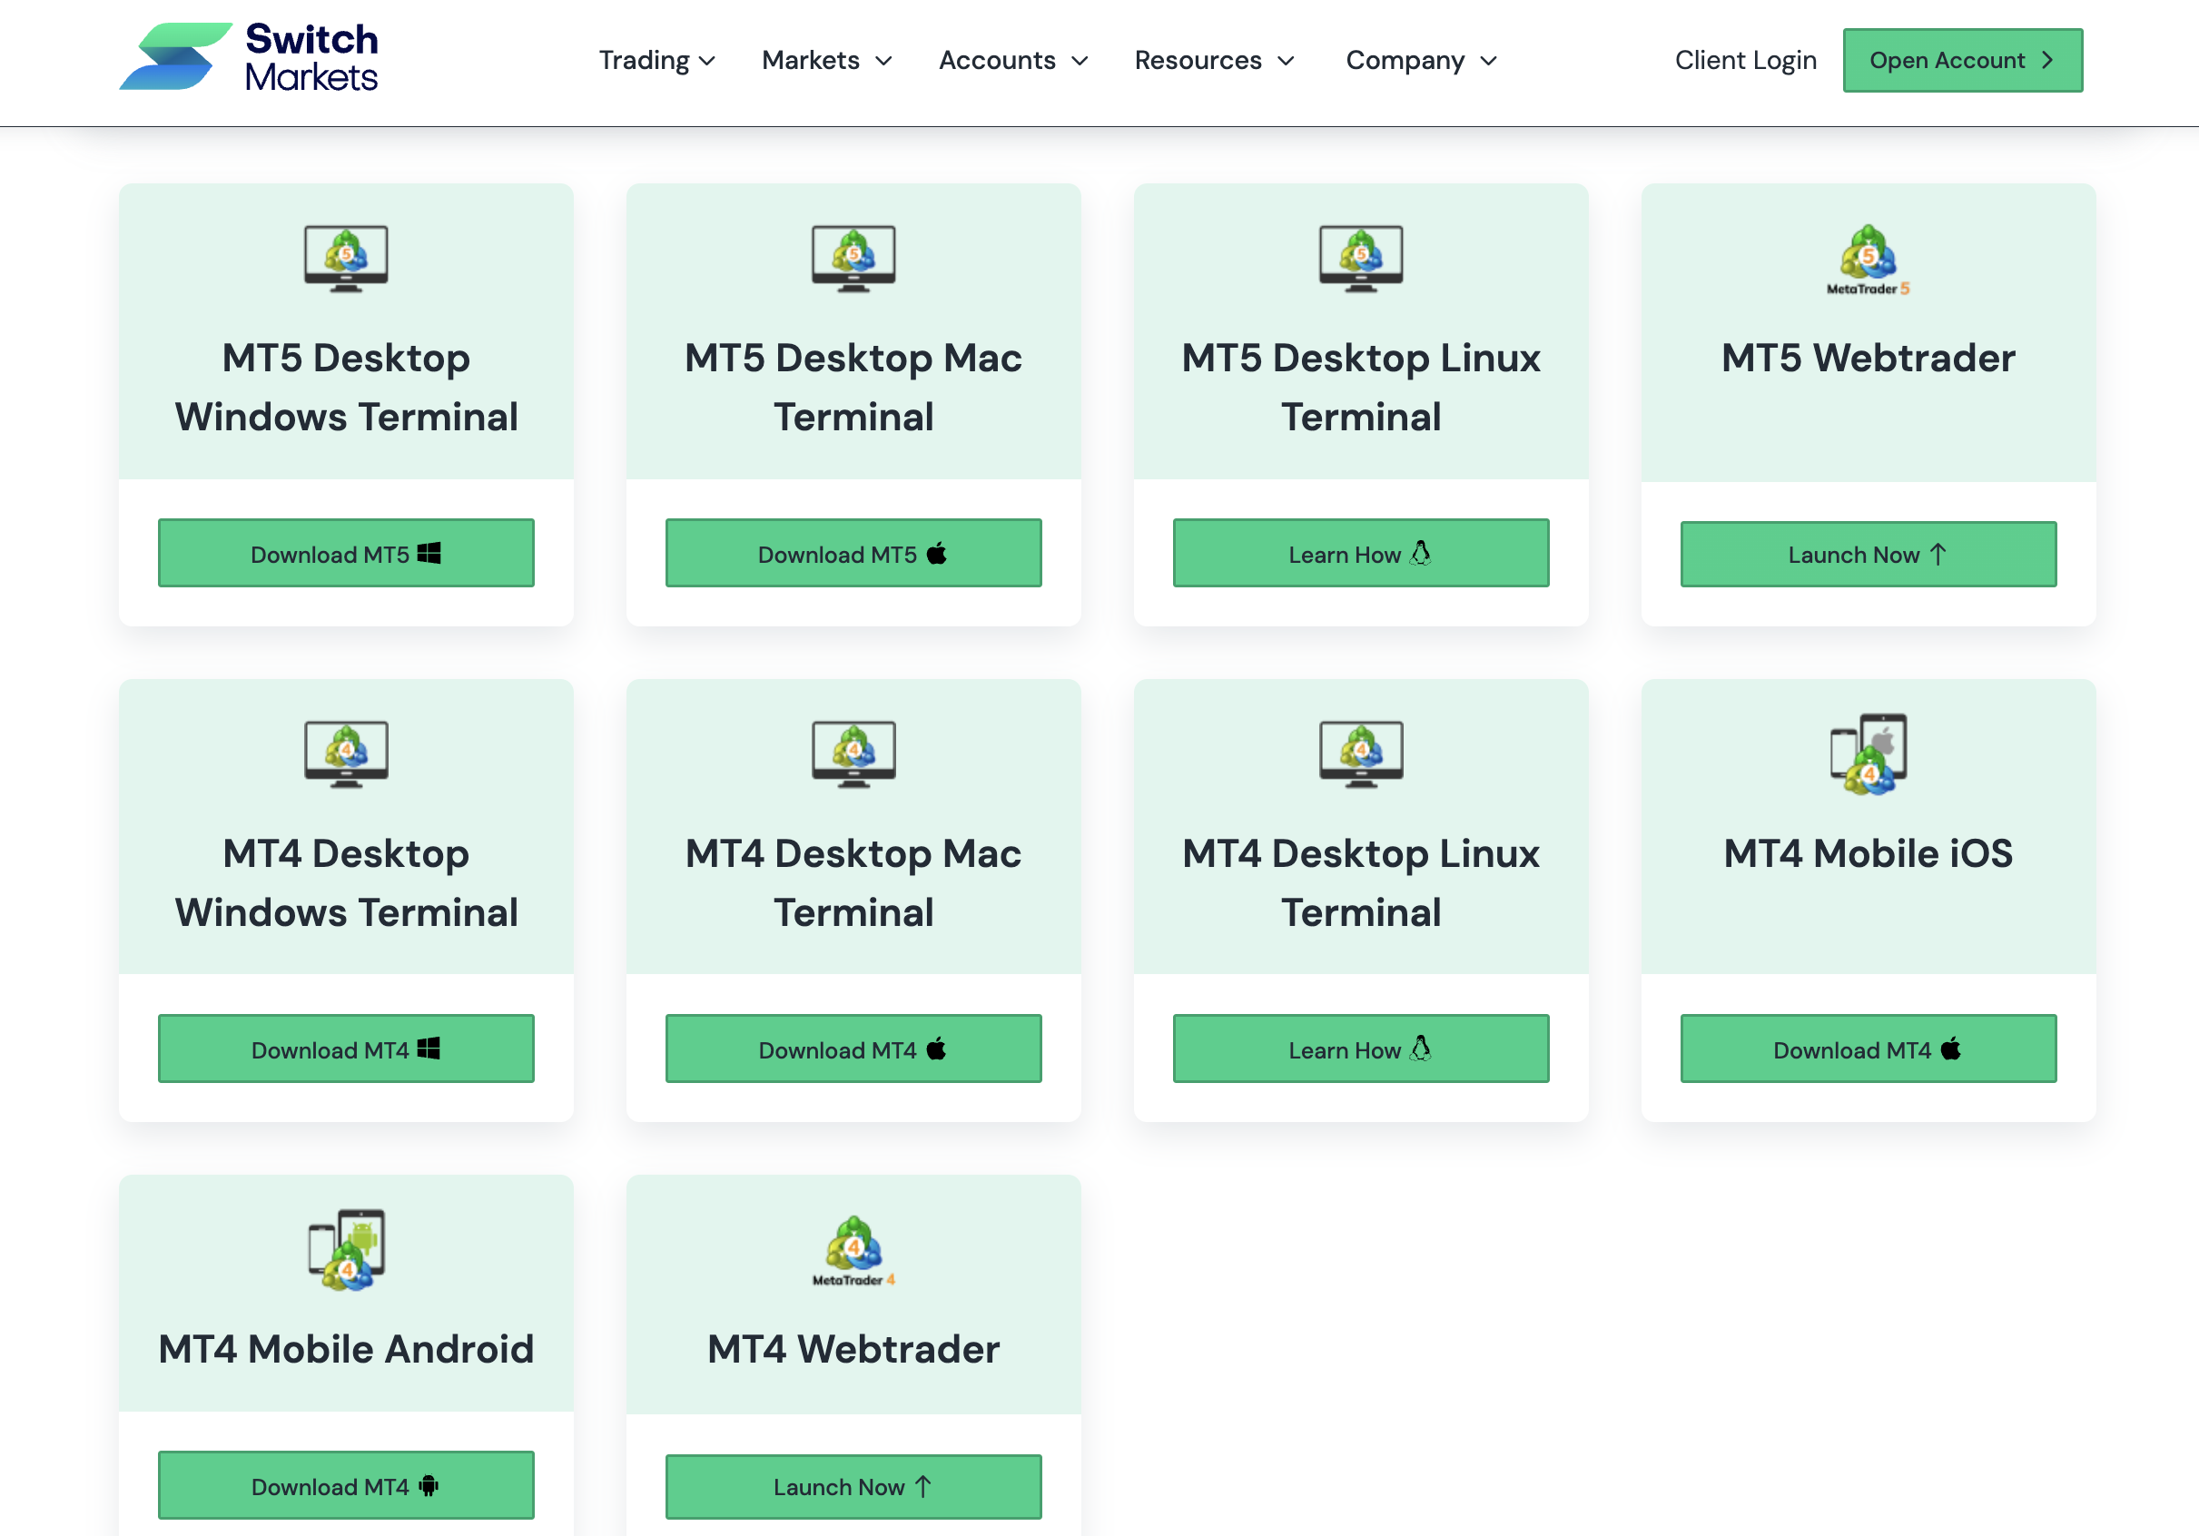Open the Company navigation menu
The width and height of the screenshot is (2199, 1536).
(1420, 60)
